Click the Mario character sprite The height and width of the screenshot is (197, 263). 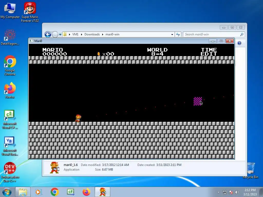[x=78, y=118]
